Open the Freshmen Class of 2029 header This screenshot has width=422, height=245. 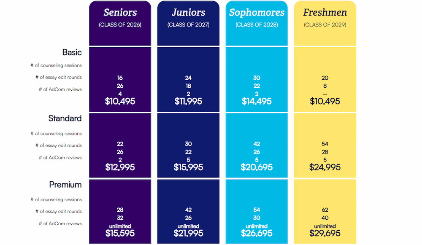325,18
